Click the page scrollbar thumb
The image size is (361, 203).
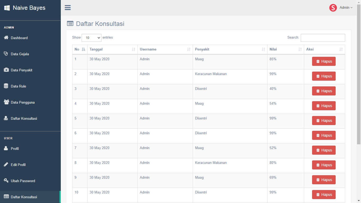(359, 74)
